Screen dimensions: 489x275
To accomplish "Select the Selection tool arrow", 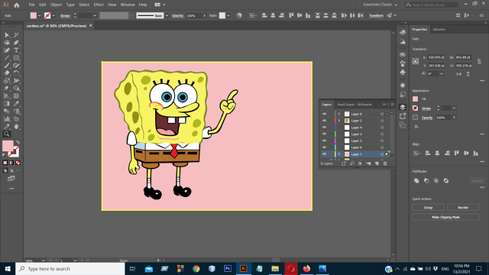I will pyautogui.click(x=7, y=35).
